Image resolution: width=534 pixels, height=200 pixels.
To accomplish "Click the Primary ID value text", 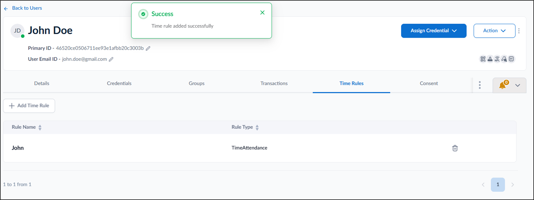I will pyautogui.click(x=100, y=48).
